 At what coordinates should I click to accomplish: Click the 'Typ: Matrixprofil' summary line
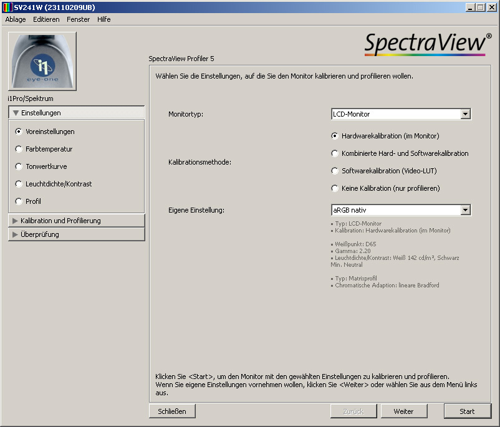pos(354,279)
